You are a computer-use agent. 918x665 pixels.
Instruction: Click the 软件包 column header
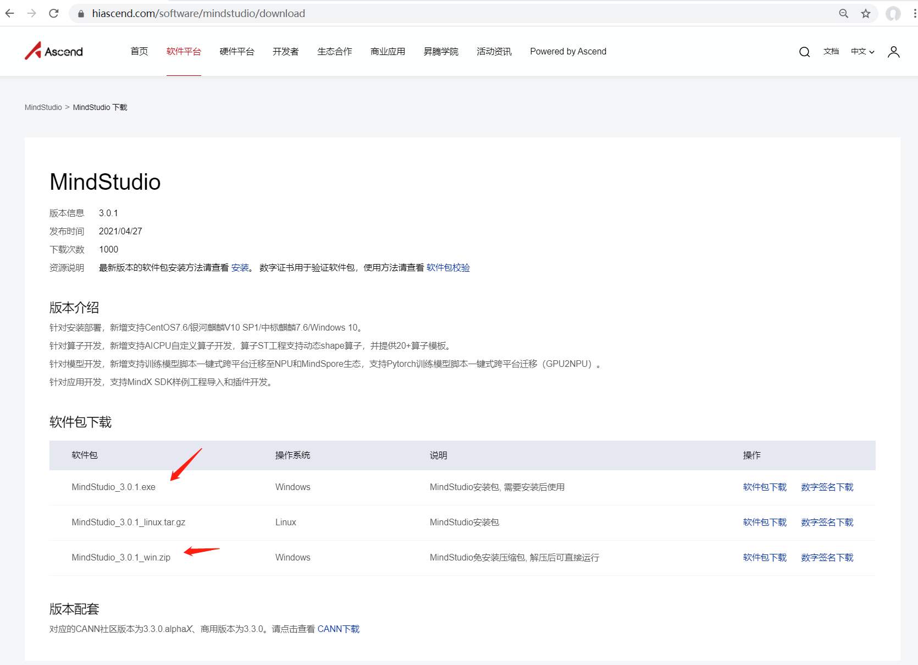[x=85, y=455]
